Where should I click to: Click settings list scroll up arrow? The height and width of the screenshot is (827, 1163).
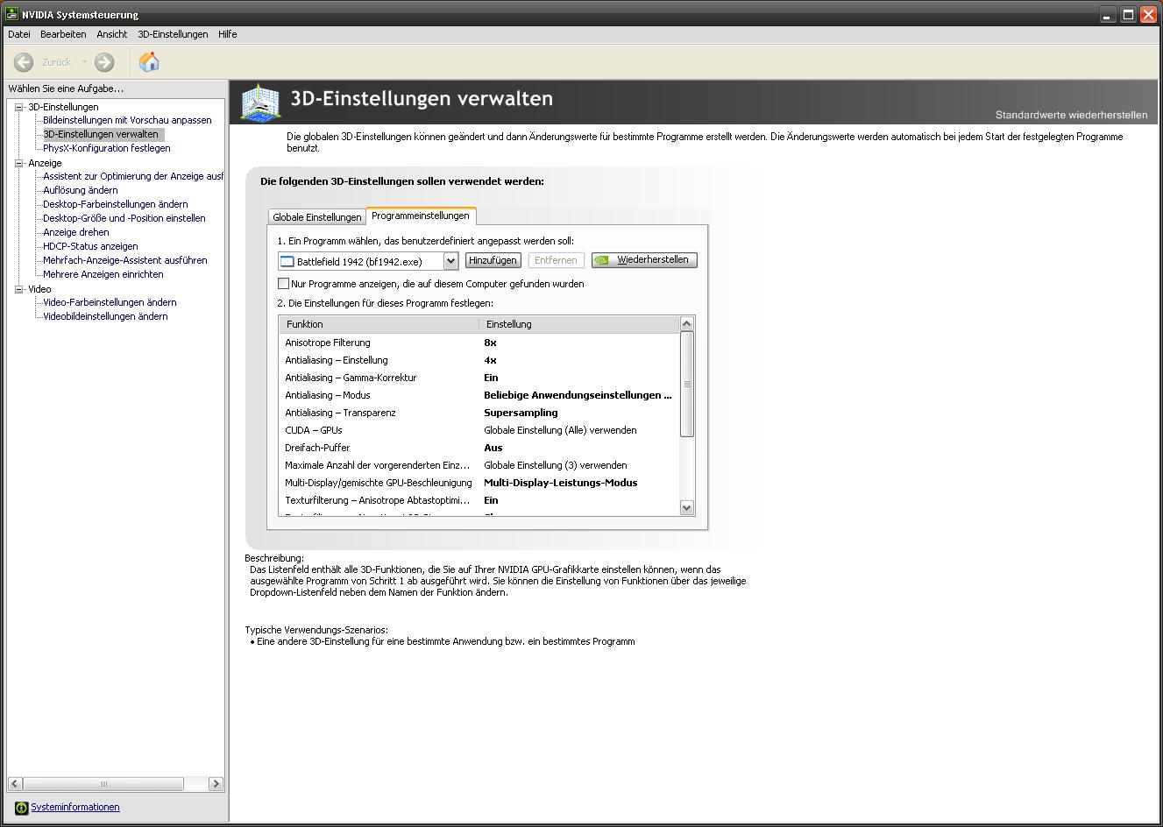point(687,324)
